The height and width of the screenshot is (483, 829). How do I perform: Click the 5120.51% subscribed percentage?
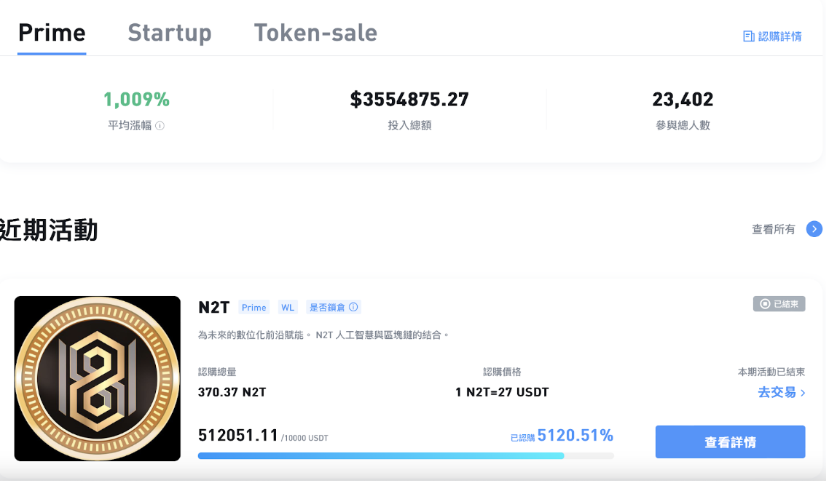tap(575, 436)
